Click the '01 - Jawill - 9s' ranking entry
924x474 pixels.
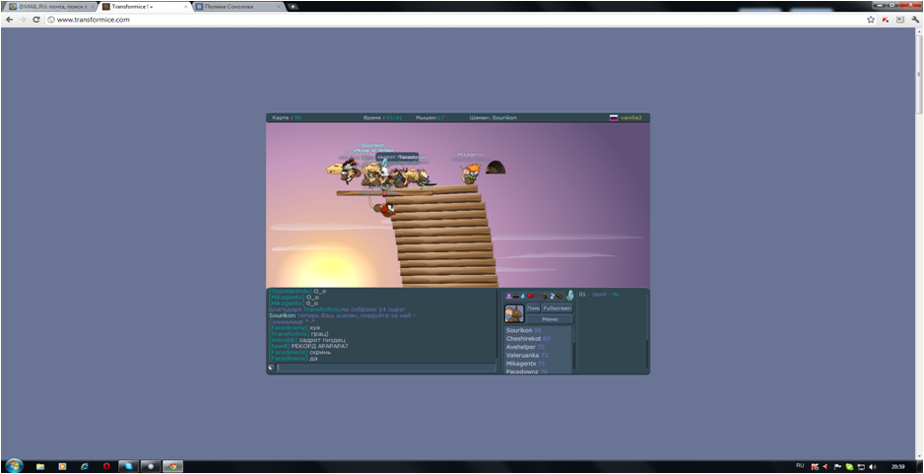(x=599, y=295)
